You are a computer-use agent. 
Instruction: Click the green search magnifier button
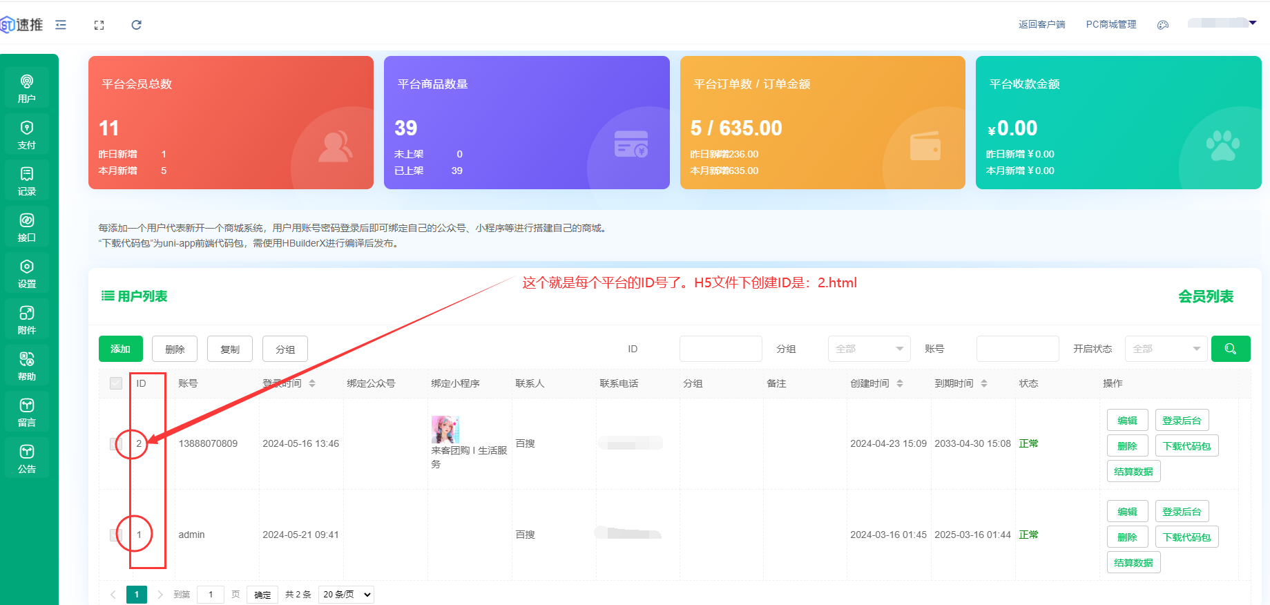pyautogui.click(x=1230, y=349)
